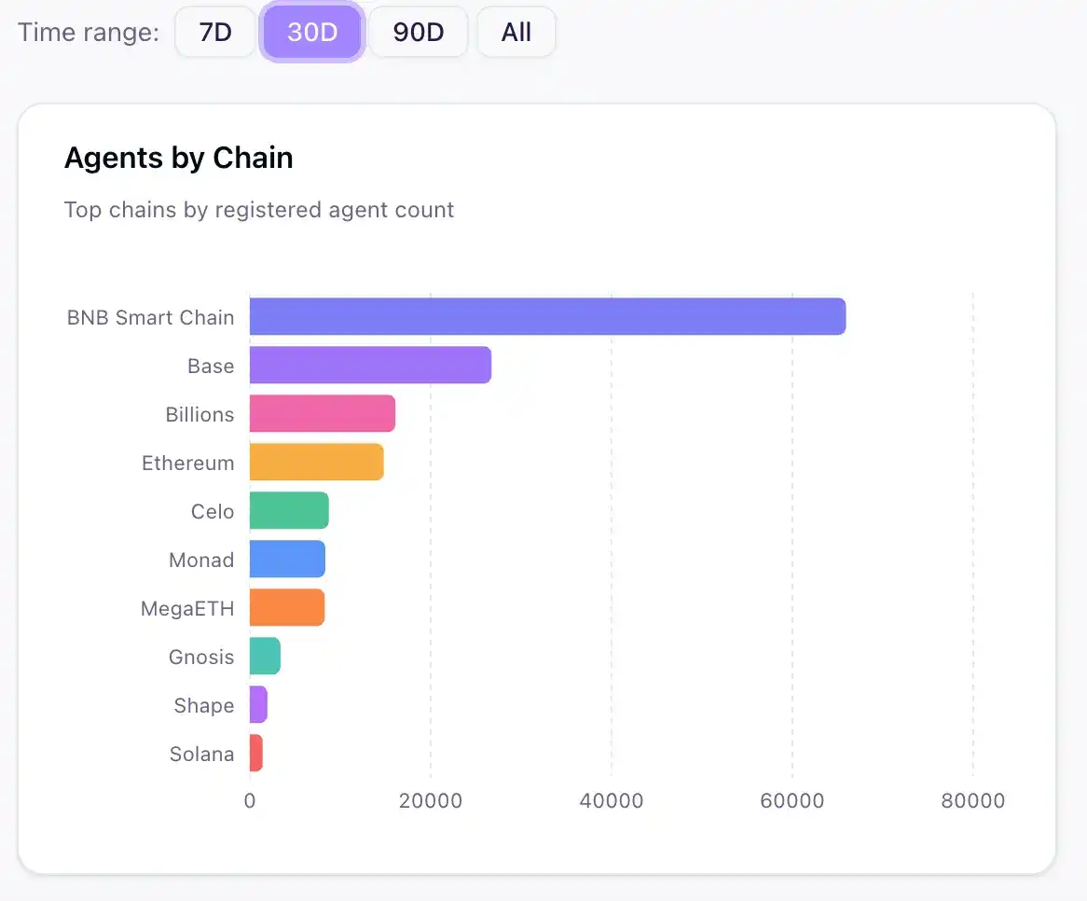Click the Gnosis bar

264,656
